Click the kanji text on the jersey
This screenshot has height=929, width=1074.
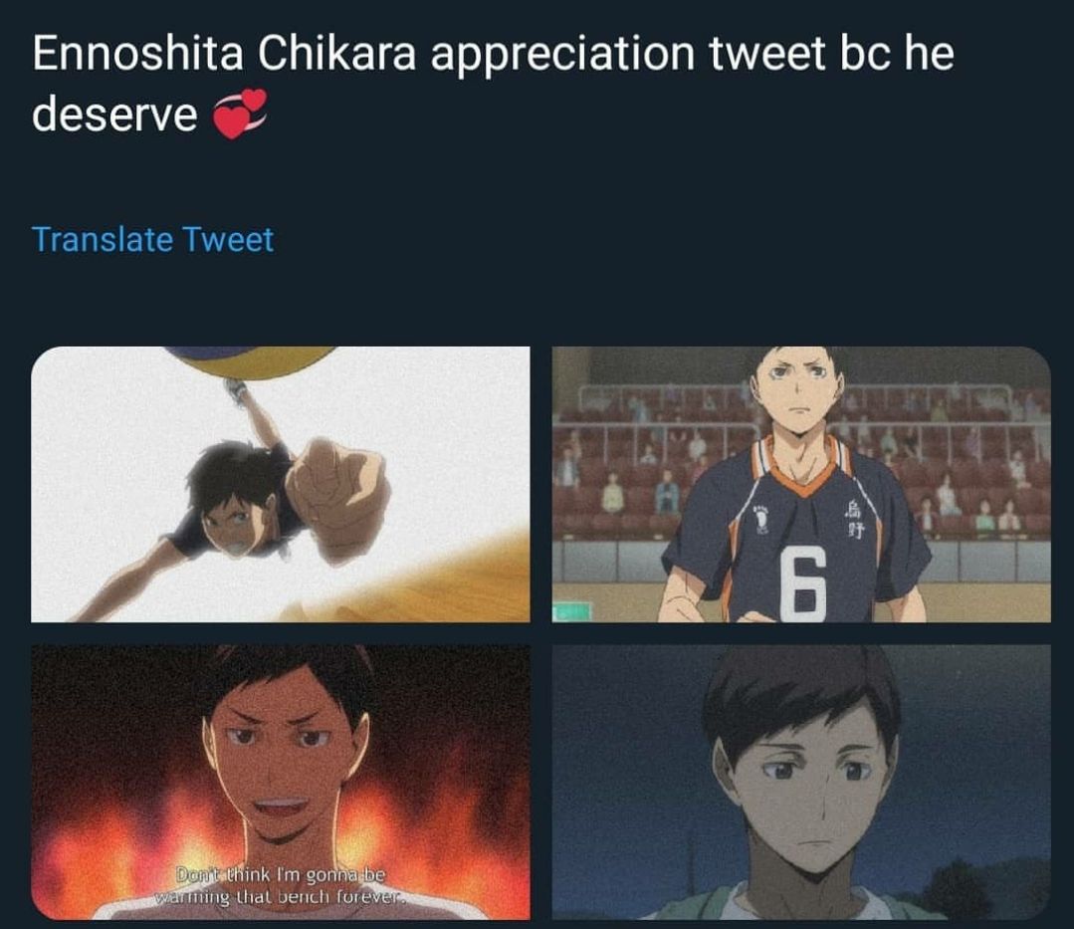[855, 520]
